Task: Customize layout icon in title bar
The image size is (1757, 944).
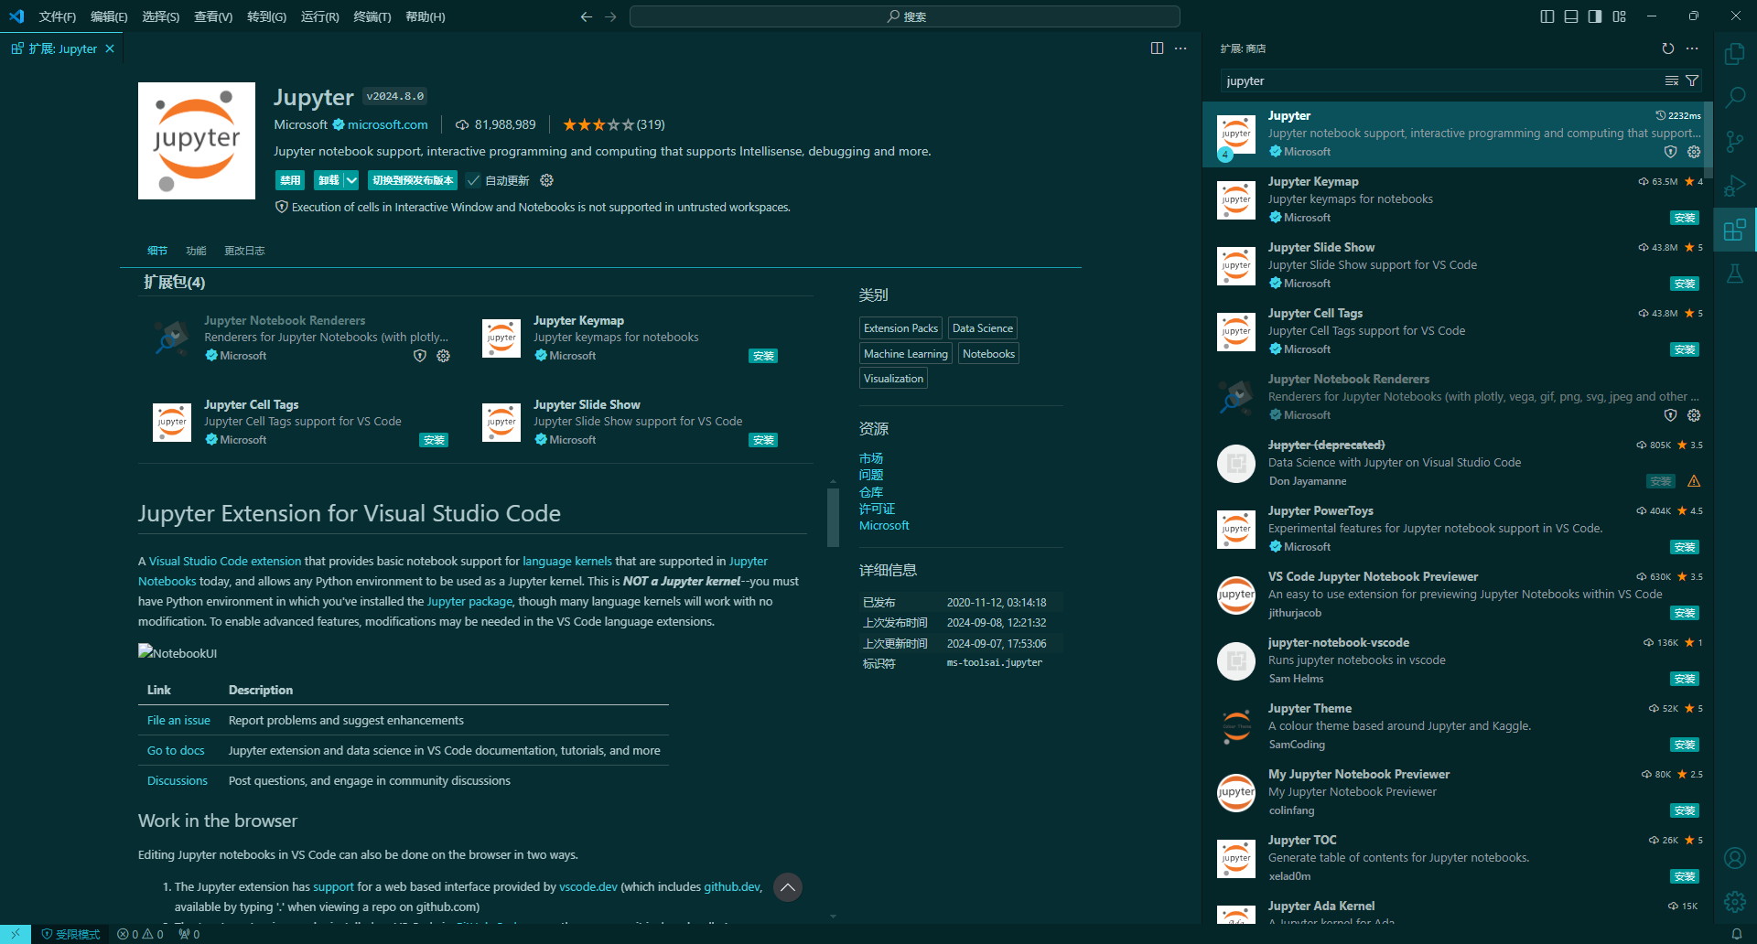Action: 1620,16
